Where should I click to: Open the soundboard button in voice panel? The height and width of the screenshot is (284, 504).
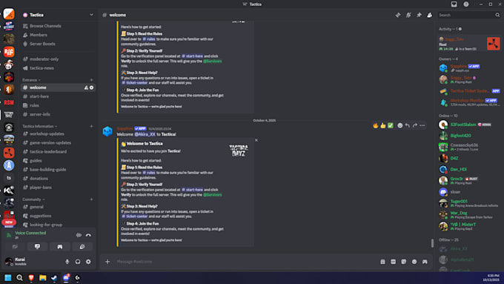(82, 247)
